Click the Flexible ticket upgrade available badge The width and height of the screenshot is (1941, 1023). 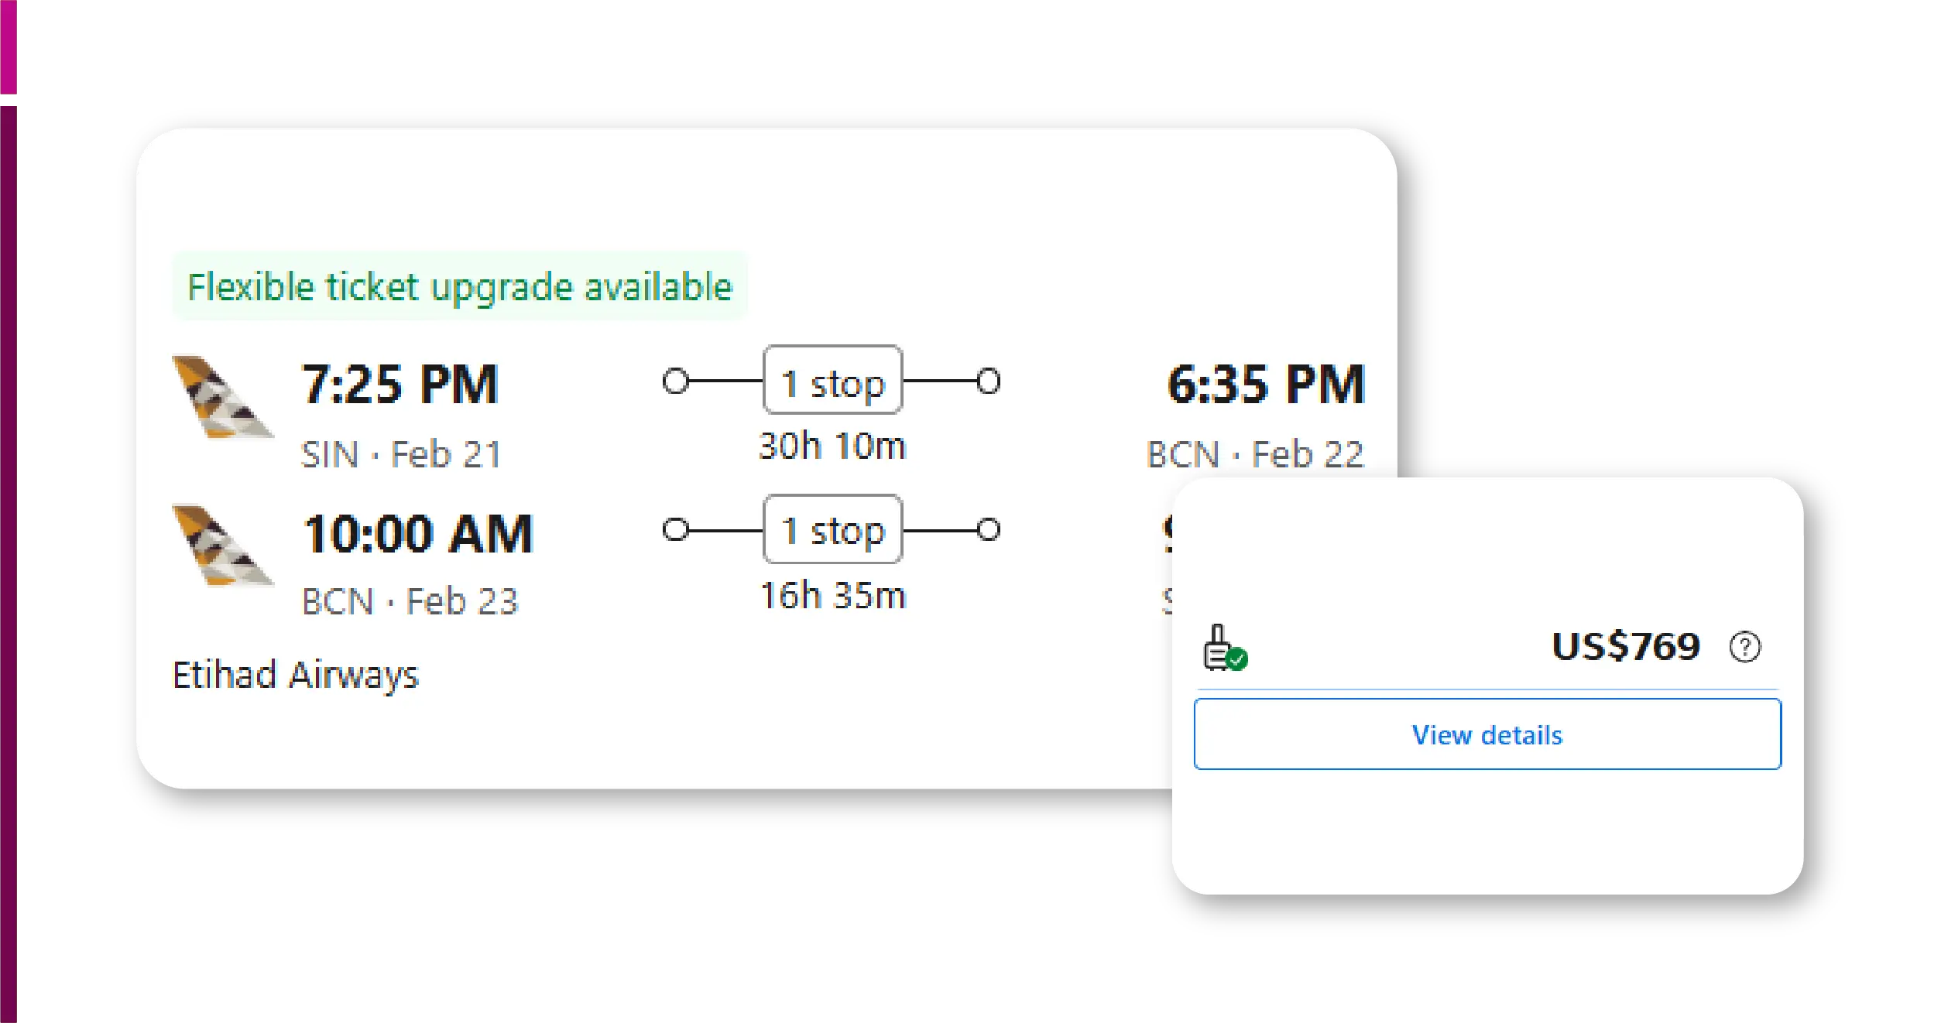click(x=460, y=286)
